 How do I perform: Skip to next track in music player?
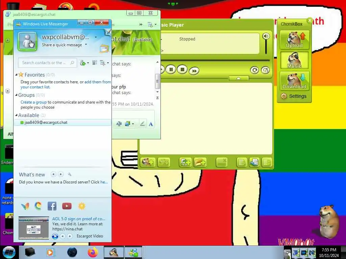pos(194,71)
